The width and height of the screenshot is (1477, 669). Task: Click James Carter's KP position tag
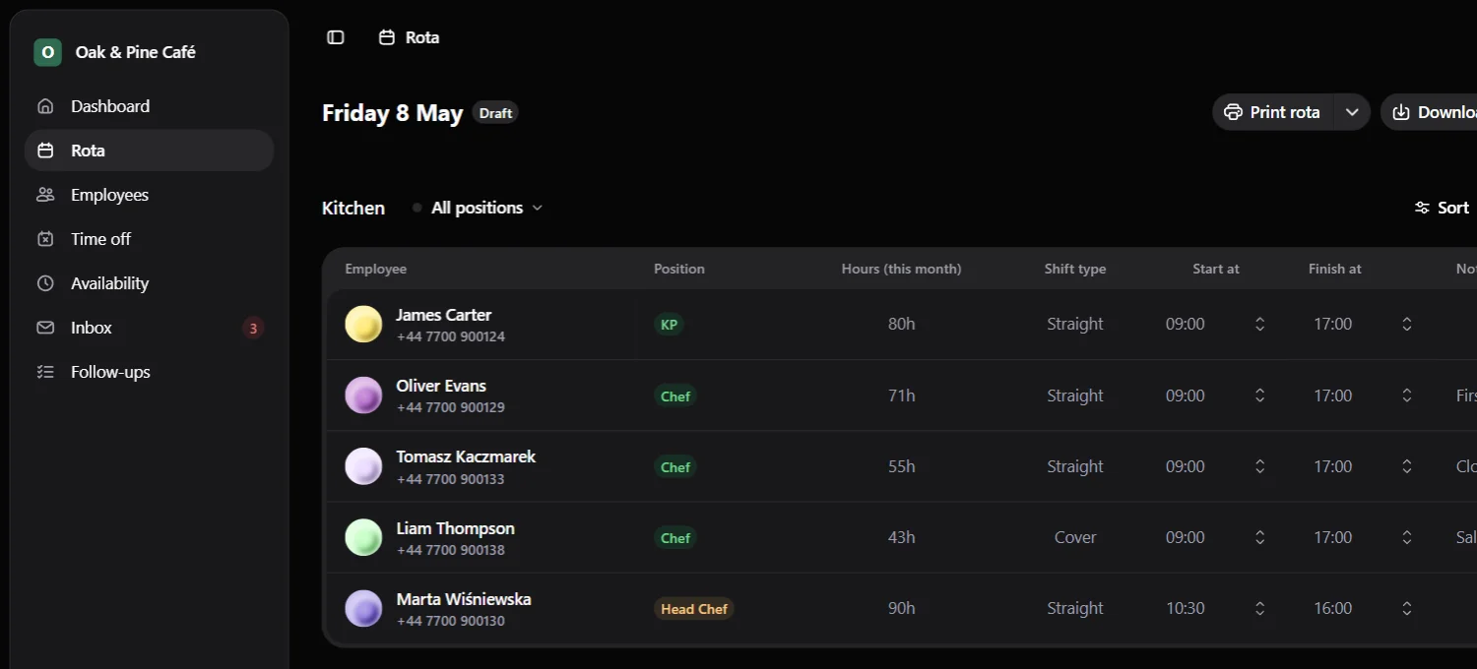pos(669,325)
